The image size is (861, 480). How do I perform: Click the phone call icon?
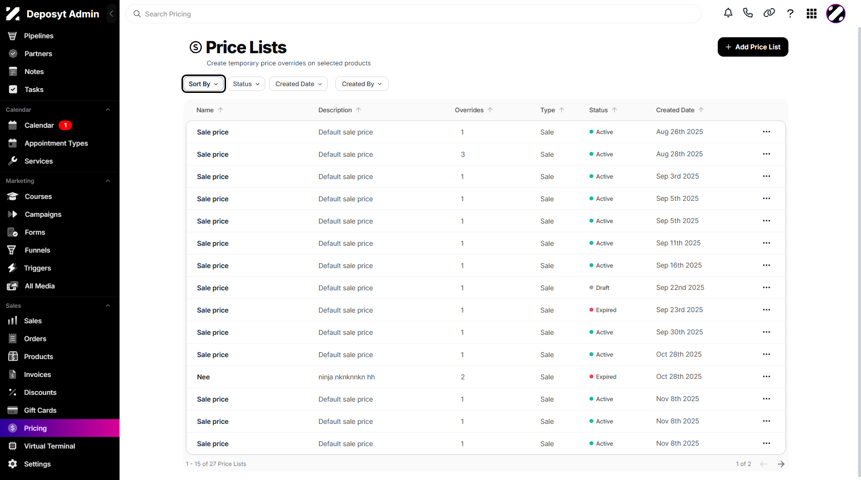tap(748, 14)
